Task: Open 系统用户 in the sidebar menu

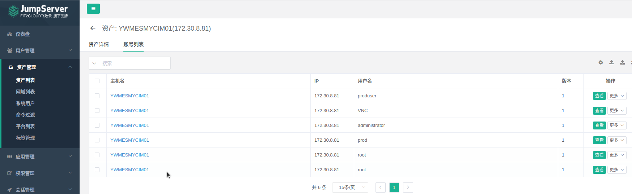Action: (x=25, y=103)
